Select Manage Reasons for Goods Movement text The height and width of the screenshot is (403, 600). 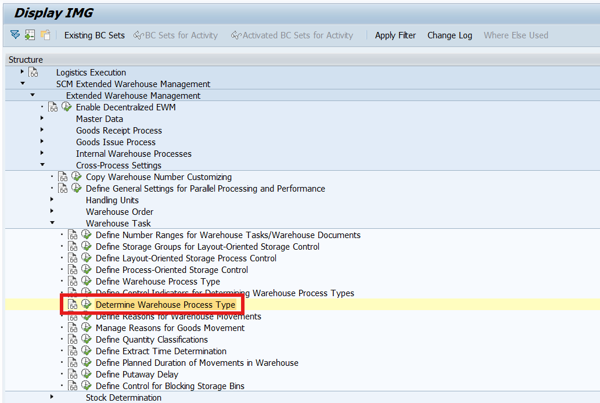pyautogui.click(x=170, y=328)
